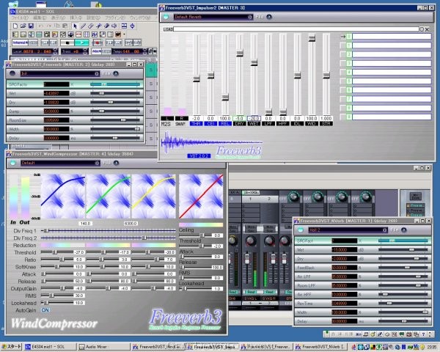
Task: Click the File round button in Impulser2 window
Action: coord(269,17)
